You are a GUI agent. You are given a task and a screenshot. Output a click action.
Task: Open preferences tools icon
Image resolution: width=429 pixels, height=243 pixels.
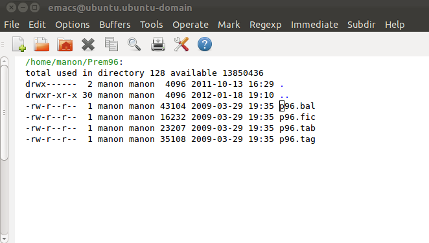coord(181,44)
